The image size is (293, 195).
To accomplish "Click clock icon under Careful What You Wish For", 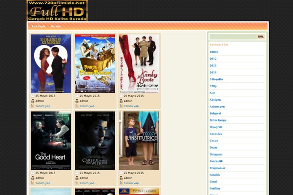I will click(x=77, y=173).
